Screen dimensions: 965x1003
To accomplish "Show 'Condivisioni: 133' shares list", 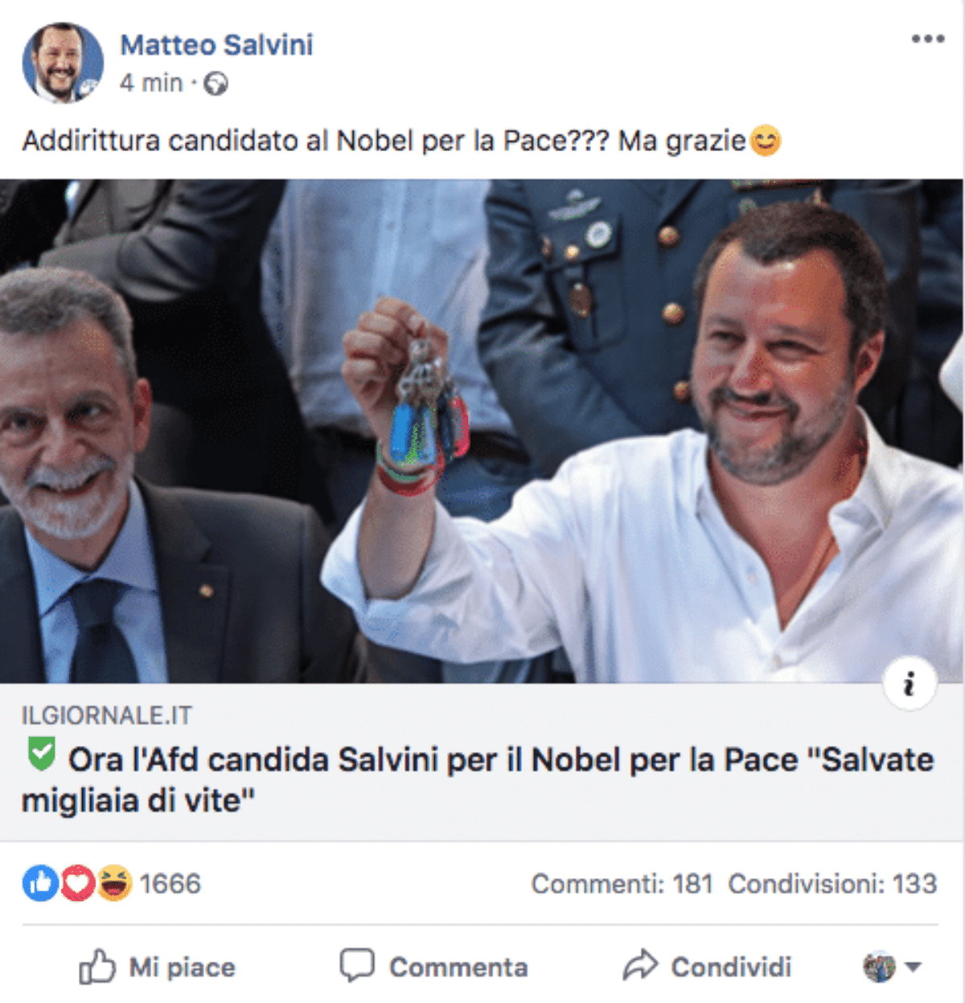I will tap(832, 884).
